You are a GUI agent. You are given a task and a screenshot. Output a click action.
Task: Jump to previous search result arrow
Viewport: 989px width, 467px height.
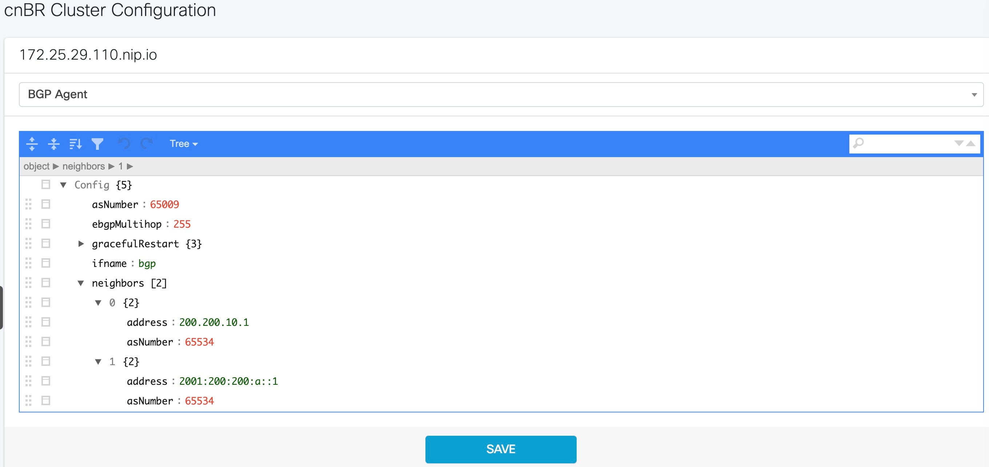pos(971,144)
